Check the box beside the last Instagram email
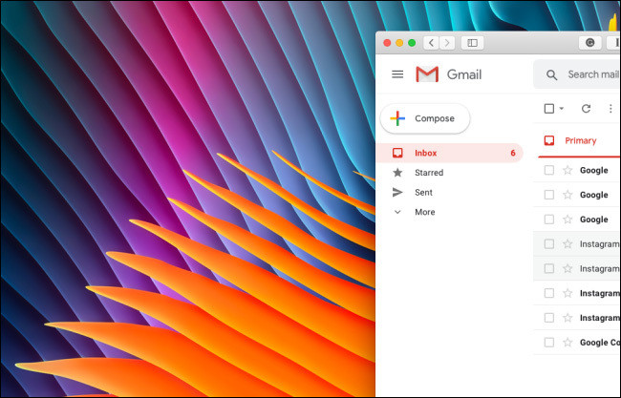The height and width of the screenshot is (398, 621). [x=549, y=318]
